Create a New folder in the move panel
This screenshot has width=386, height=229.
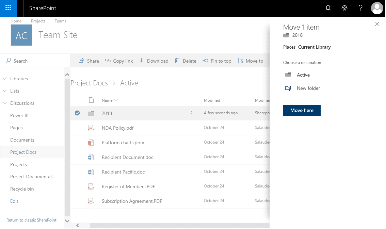[308, 88]
